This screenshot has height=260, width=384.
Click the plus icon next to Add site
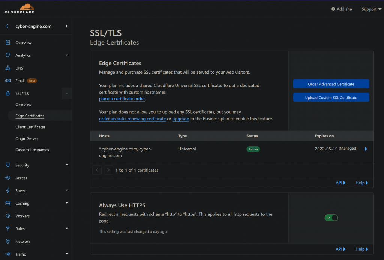333,9
